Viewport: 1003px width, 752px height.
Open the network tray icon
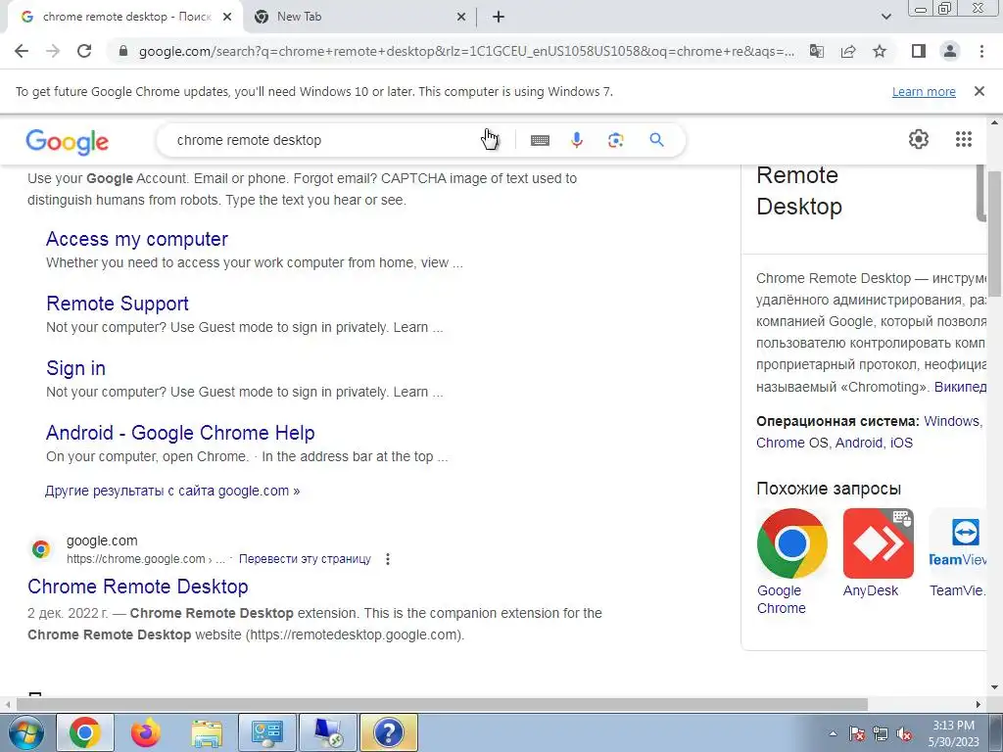point(881,733)
